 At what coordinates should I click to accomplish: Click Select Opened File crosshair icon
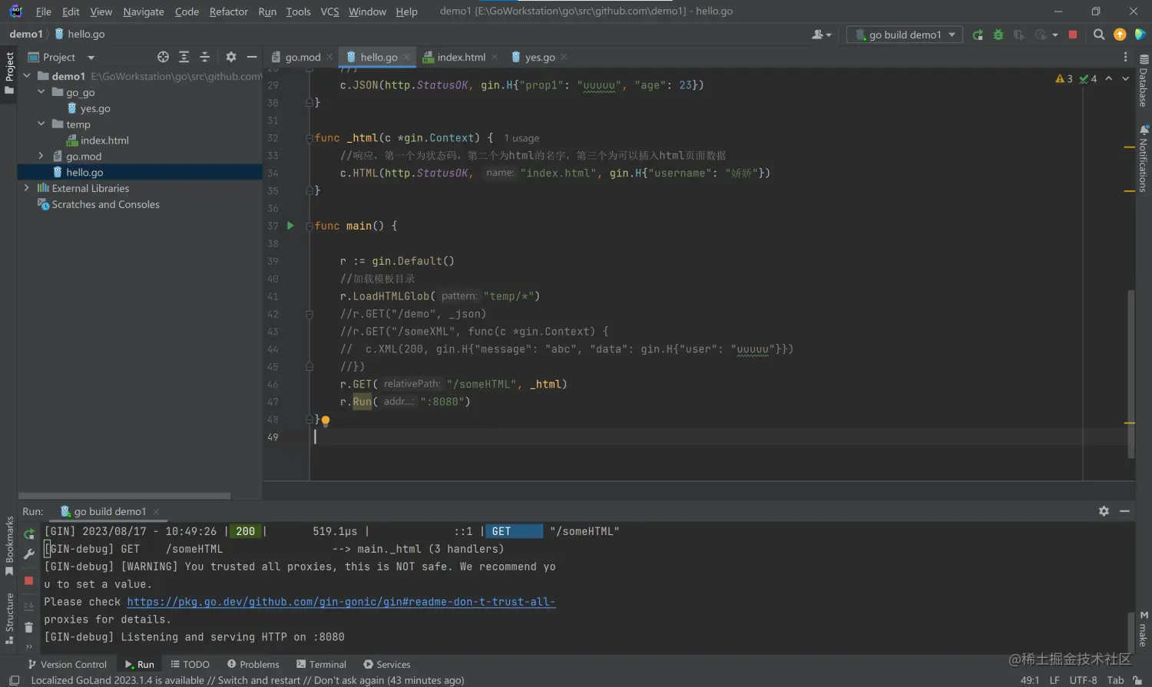tap(163, 57)
